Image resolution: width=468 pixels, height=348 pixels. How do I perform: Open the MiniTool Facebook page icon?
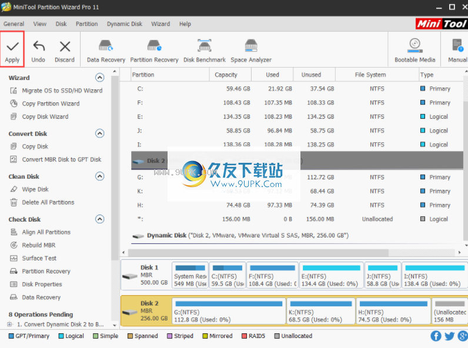(x=436, y=336)
